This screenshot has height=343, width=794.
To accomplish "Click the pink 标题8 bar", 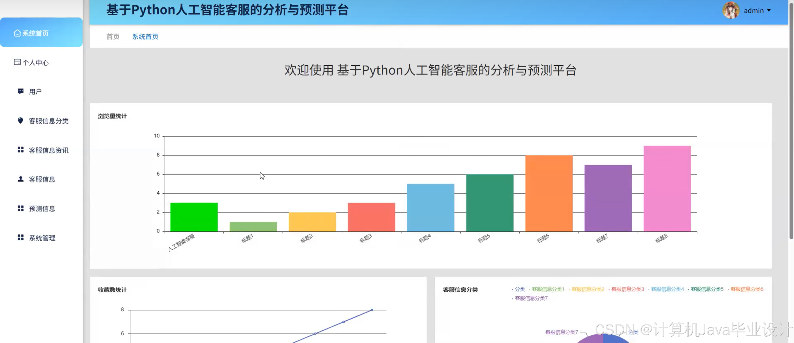I will coord(667,189).
